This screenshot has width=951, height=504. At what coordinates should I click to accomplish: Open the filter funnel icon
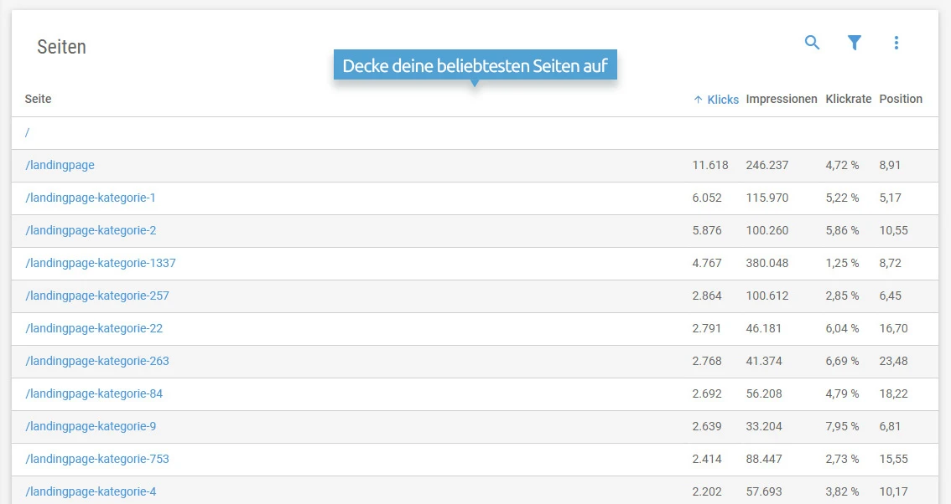(x=854, y=43)
